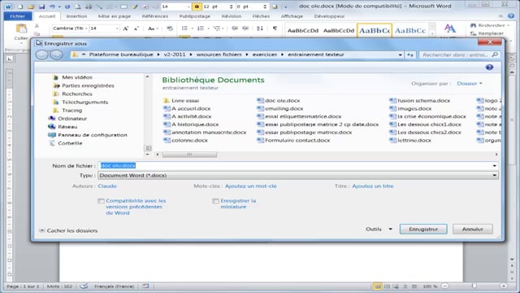Image resolution: width=520 pixels, height=293 pixels.
Task: Click the Undo arrow in Word's quick access toolbar
Action: click(x=52, y=7)
